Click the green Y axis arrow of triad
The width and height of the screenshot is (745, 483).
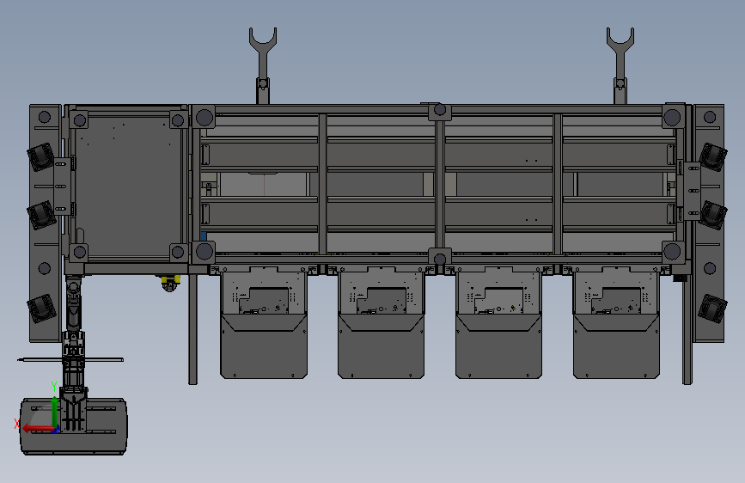point(55,411)
